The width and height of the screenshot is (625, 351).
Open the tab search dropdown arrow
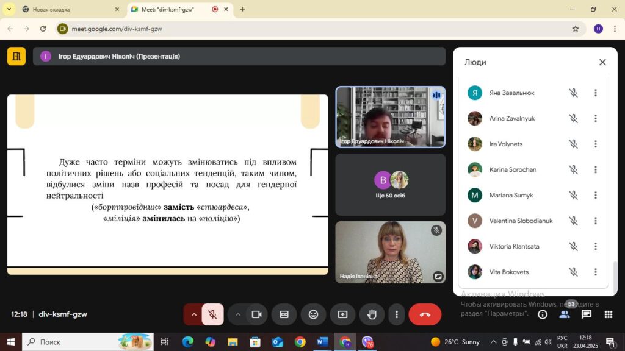9,9
